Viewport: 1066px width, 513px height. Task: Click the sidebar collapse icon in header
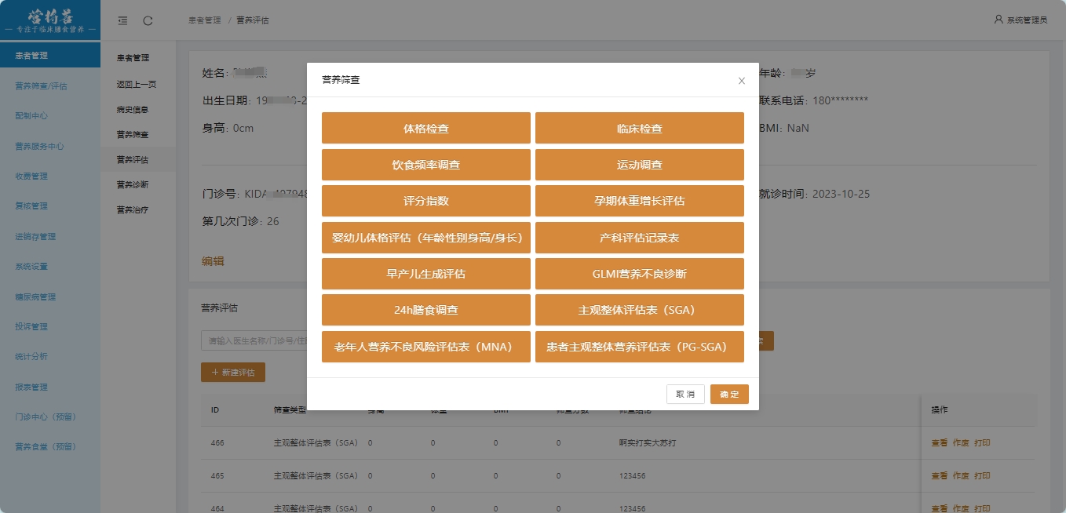(122, 20)
